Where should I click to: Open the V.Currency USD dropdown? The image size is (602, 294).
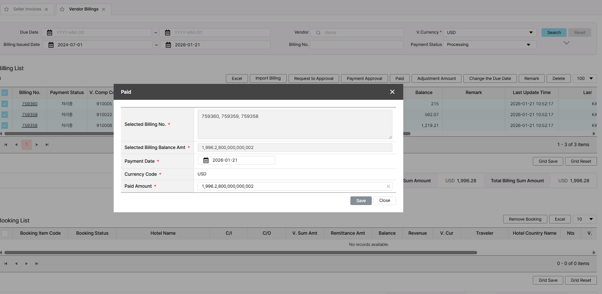(x=489, y=33)
